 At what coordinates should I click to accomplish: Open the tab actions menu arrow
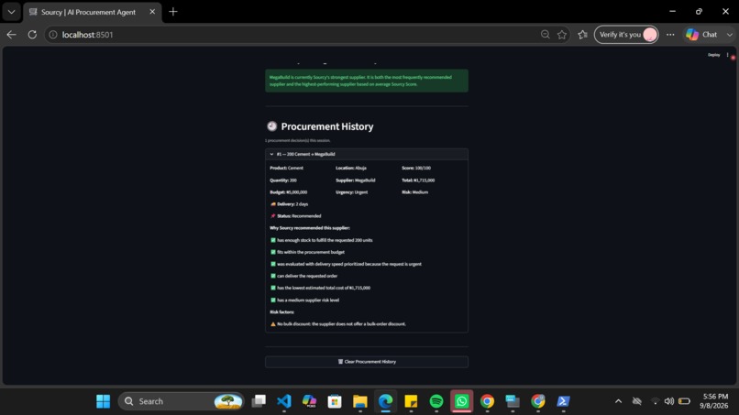[11, 12]
